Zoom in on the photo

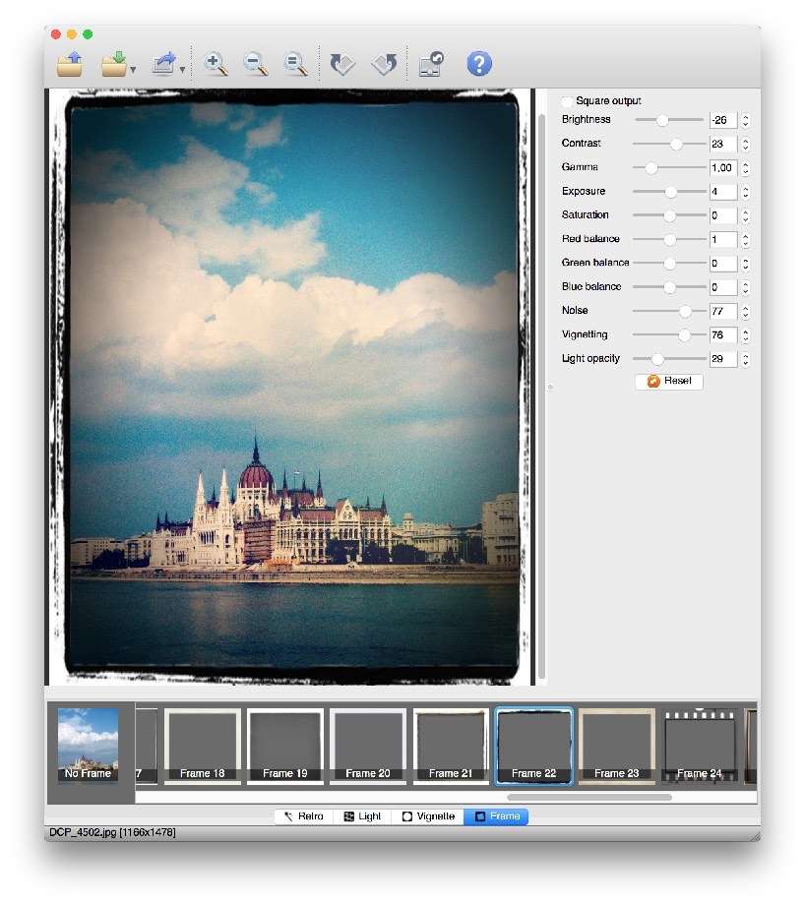pyautogui.click(x=216, y=65)
